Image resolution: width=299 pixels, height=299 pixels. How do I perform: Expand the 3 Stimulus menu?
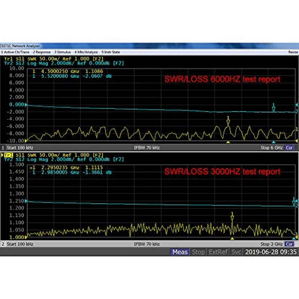point(63,52)
